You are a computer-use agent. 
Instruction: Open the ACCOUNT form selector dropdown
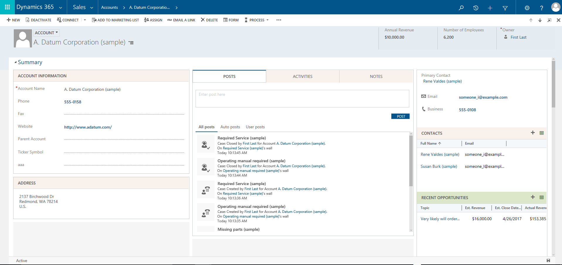pos(46,33)
